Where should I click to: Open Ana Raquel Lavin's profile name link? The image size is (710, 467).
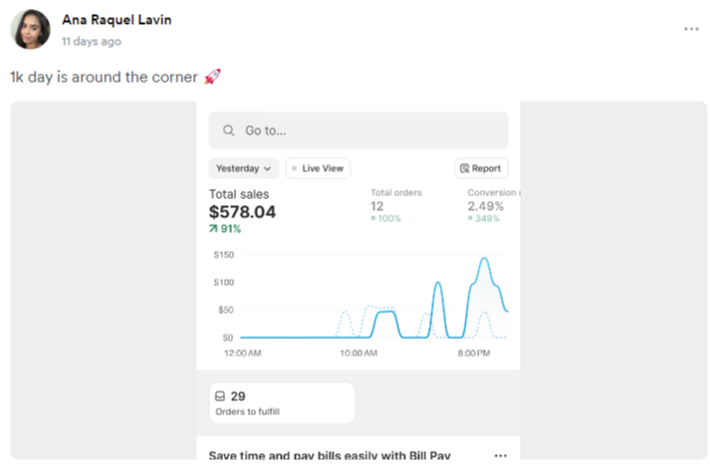[x=117, y=20]
